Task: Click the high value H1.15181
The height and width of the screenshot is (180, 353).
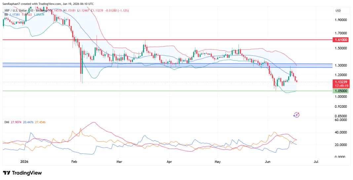Action: pos(69,10)
